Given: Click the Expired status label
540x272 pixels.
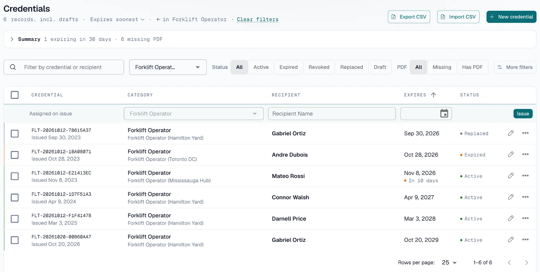Looking at the screenshot, I should (473, 155).
